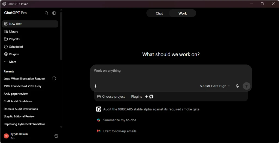Click the sidebar scroll down arrow
The height and width of the screenshot is (143, 279).
pos(61,127)
